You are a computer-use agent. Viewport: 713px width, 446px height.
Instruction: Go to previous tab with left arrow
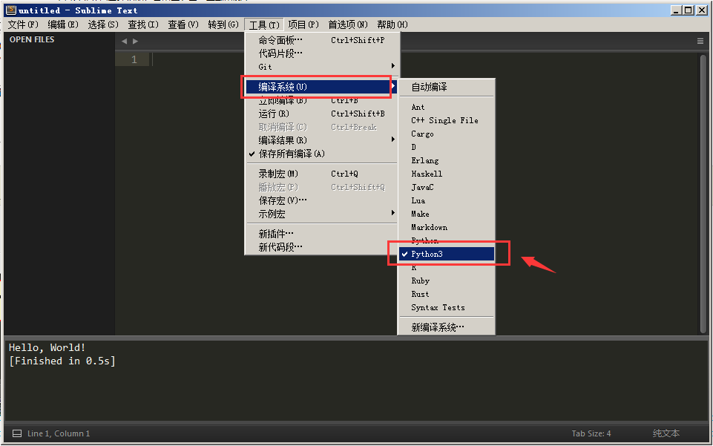[x=124, y=41]
